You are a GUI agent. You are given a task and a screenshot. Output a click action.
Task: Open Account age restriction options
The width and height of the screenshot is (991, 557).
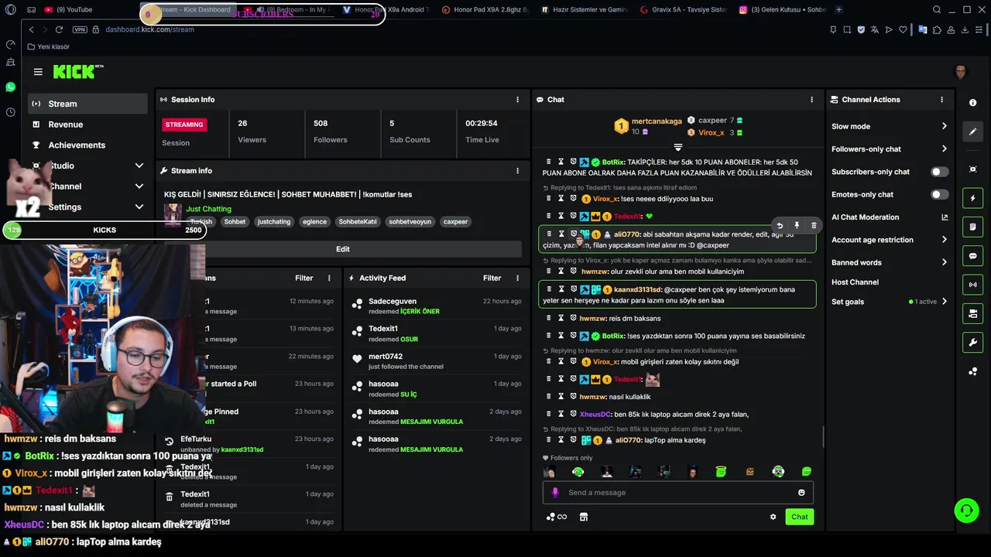[x=889, y=240]
